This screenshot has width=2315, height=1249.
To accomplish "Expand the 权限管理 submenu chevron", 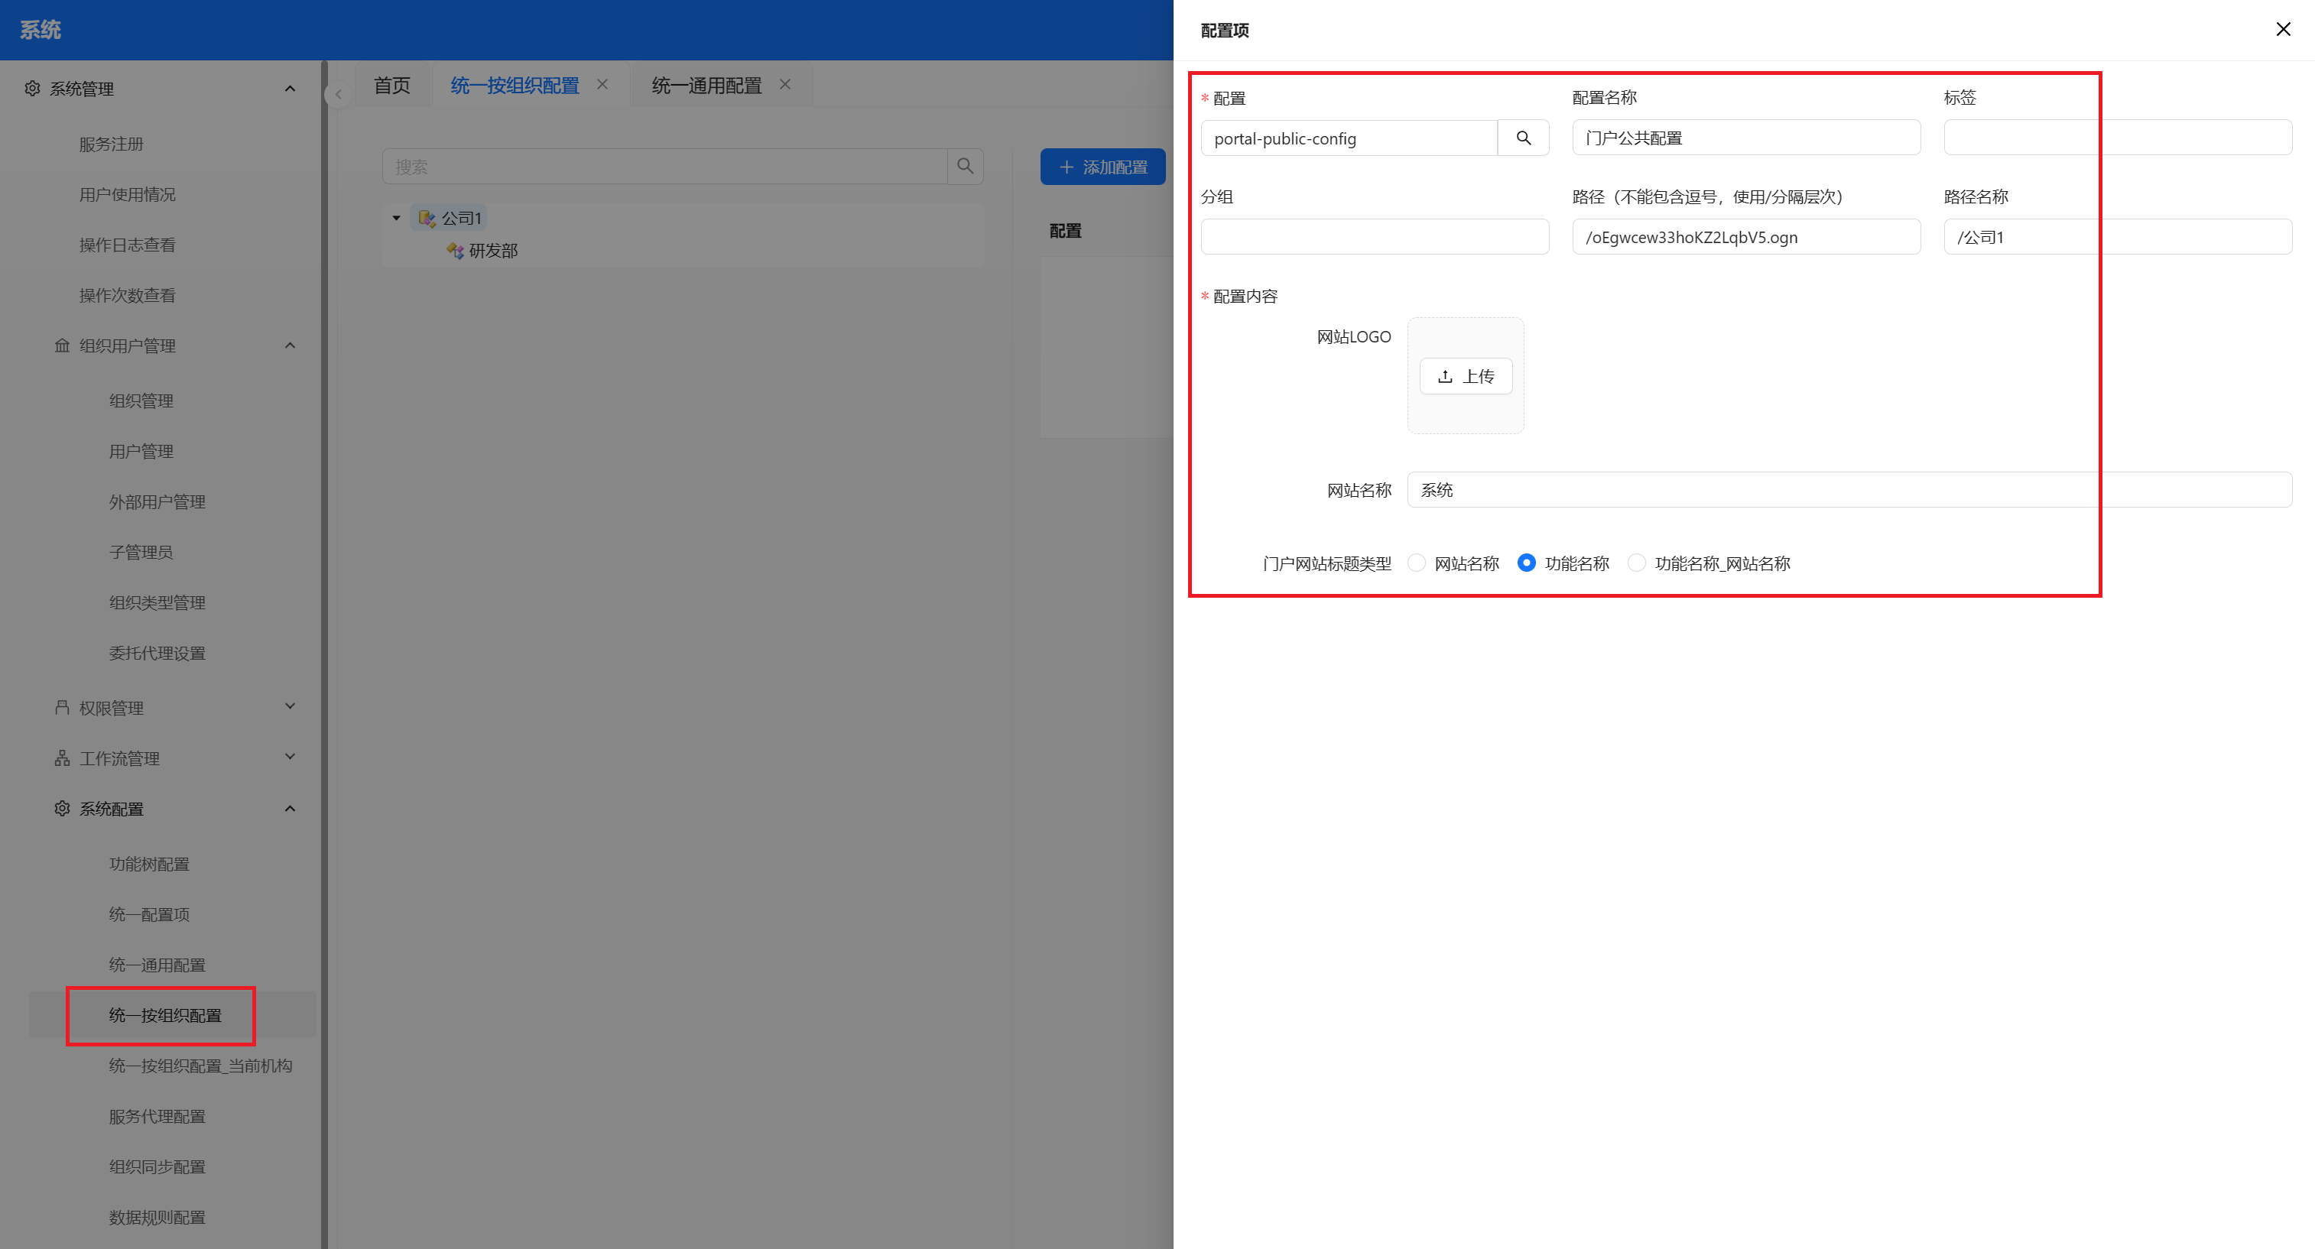I will pyautogui.click(x=289, y=707).
